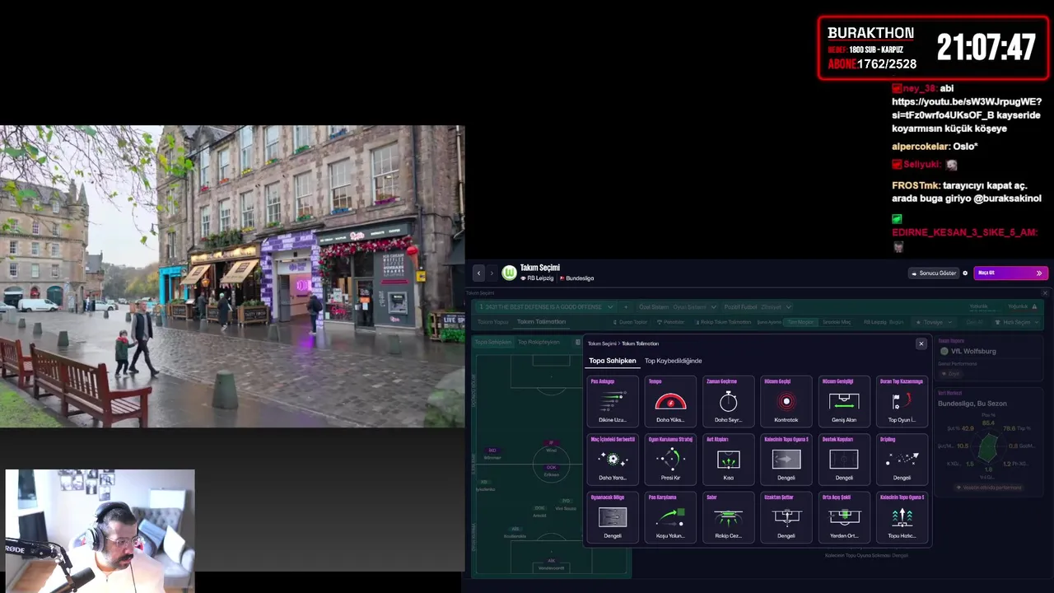Select player Eriksen on the pitch
Screen dimensions: 1054x593
point(552,470)
